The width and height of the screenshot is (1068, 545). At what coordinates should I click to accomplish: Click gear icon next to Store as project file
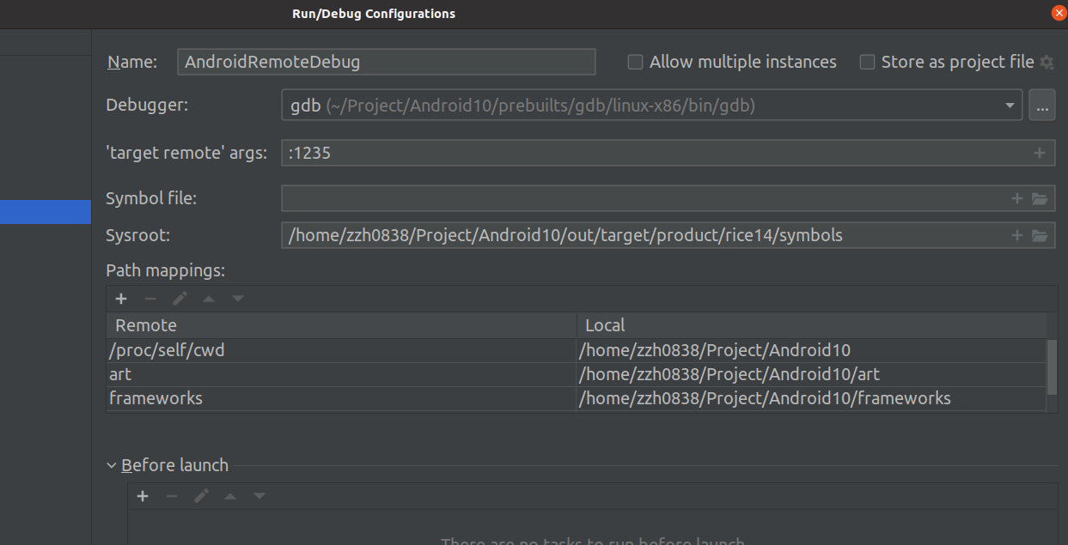[x=1047, y=62]
